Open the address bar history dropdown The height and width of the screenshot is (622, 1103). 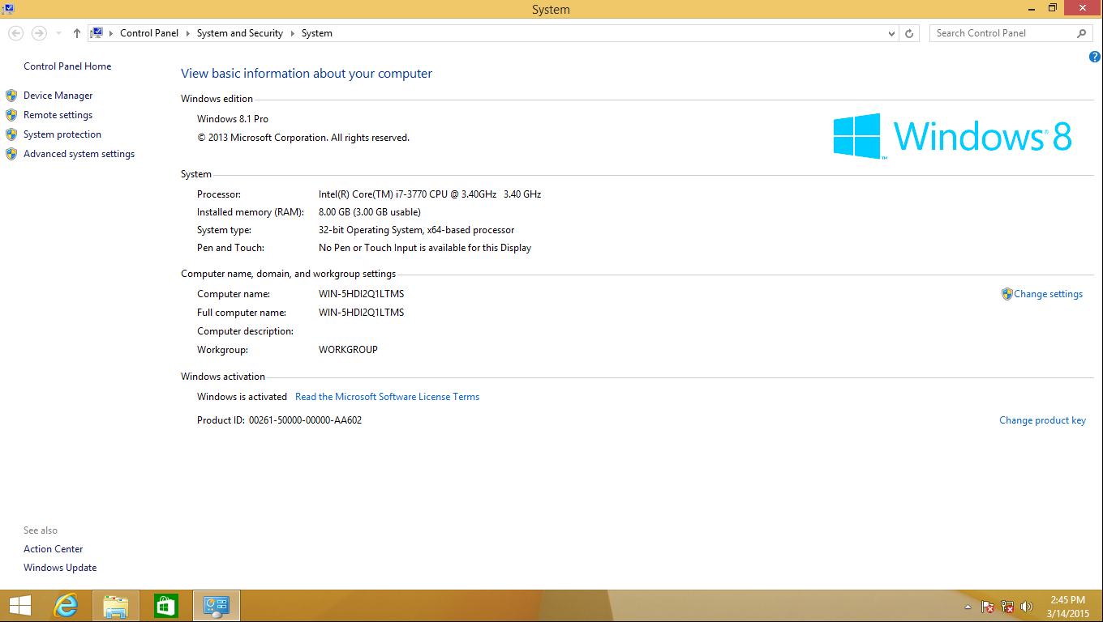point(891,34)
